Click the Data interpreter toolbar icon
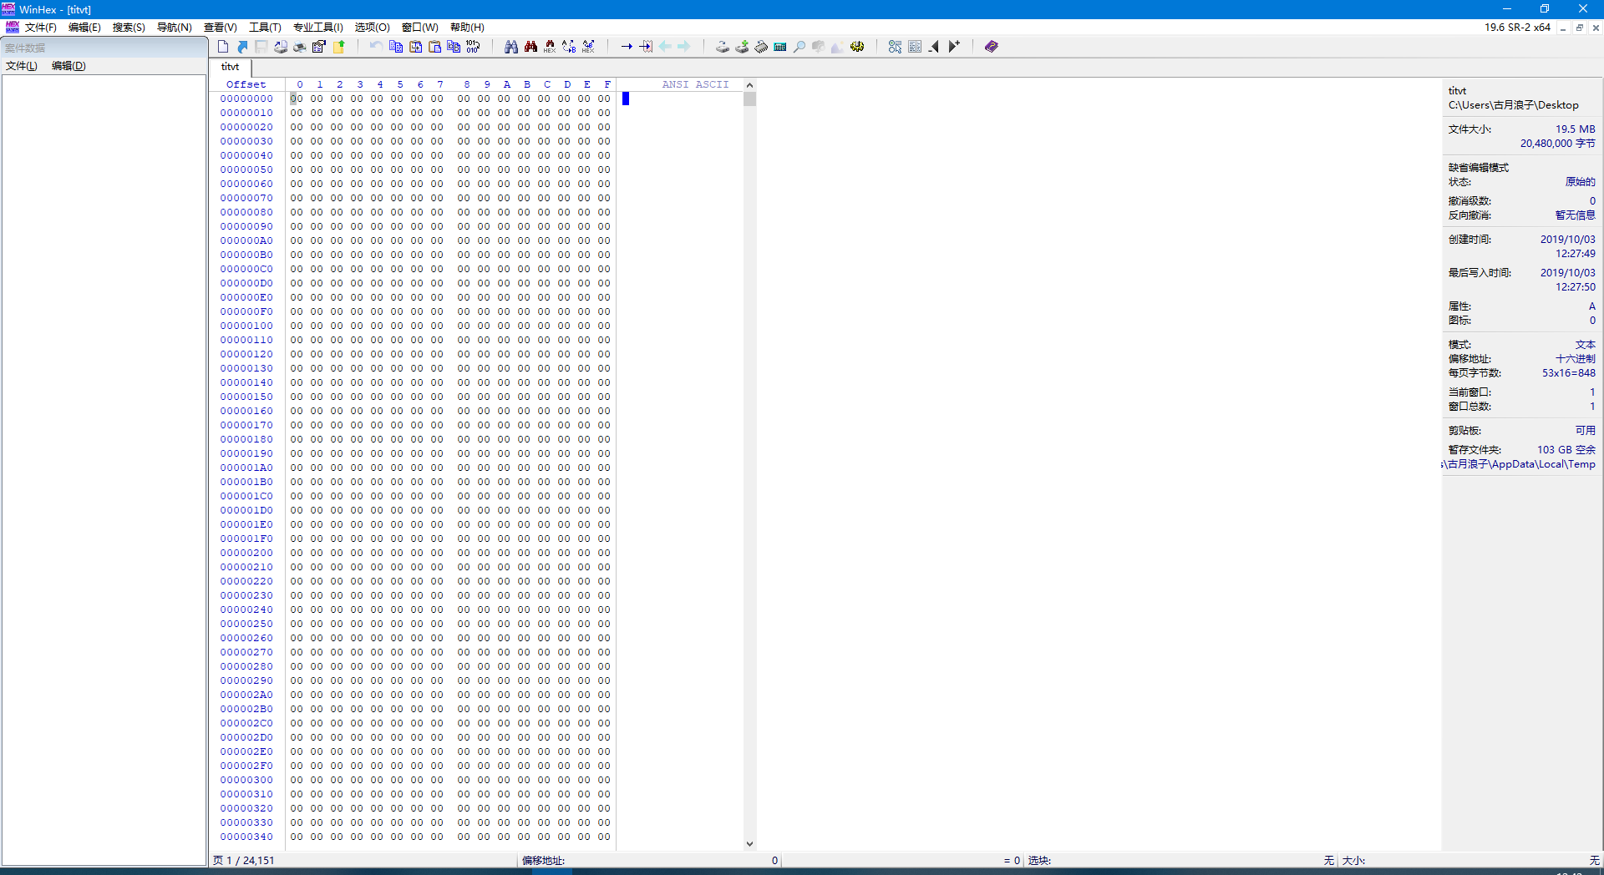The width and height of the screenshot is (1604, 875). 915,47
